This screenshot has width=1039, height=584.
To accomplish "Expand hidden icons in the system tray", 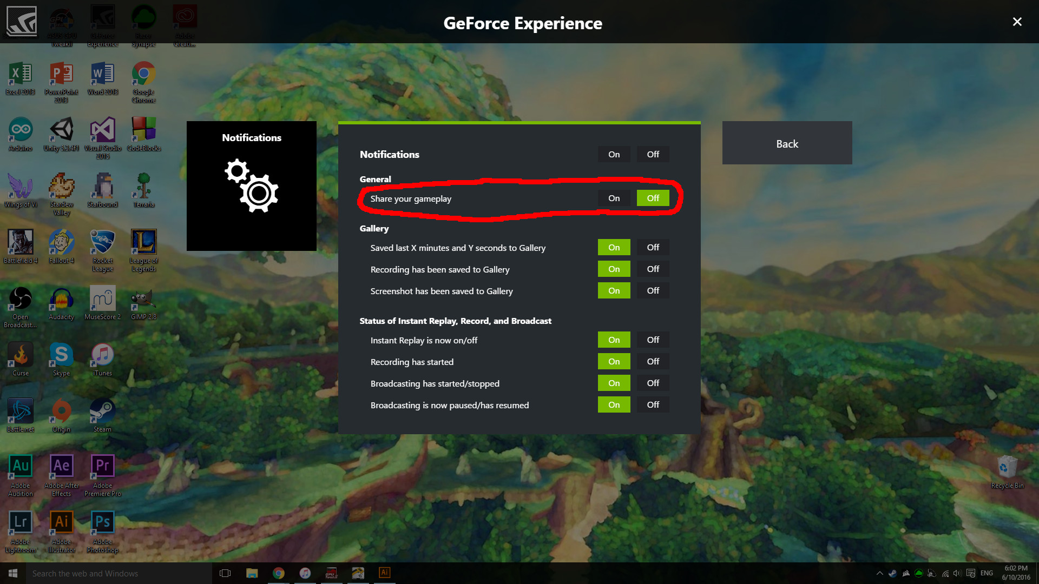I will click(880, 573).
